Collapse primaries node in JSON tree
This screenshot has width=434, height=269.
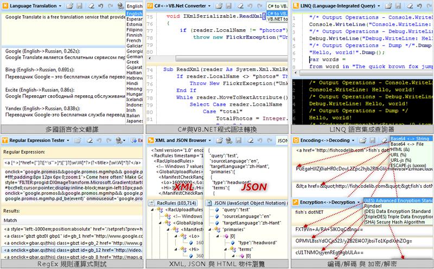[x=209, y=229]
